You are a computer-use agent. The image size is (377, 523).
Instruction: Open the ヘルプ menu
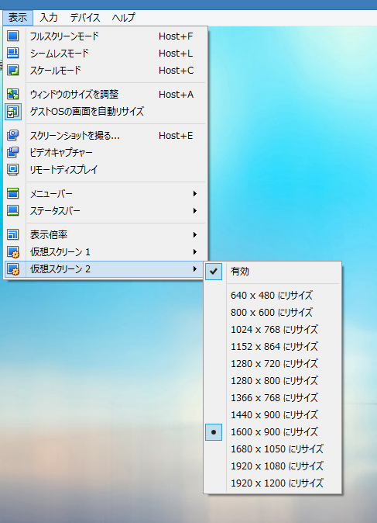123,17
